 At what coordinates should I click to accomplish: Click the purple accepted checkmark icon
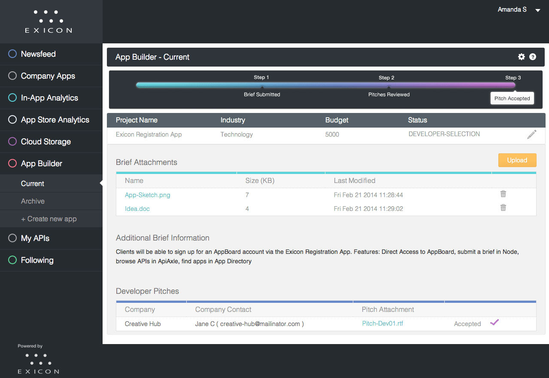tap(494, 322)
